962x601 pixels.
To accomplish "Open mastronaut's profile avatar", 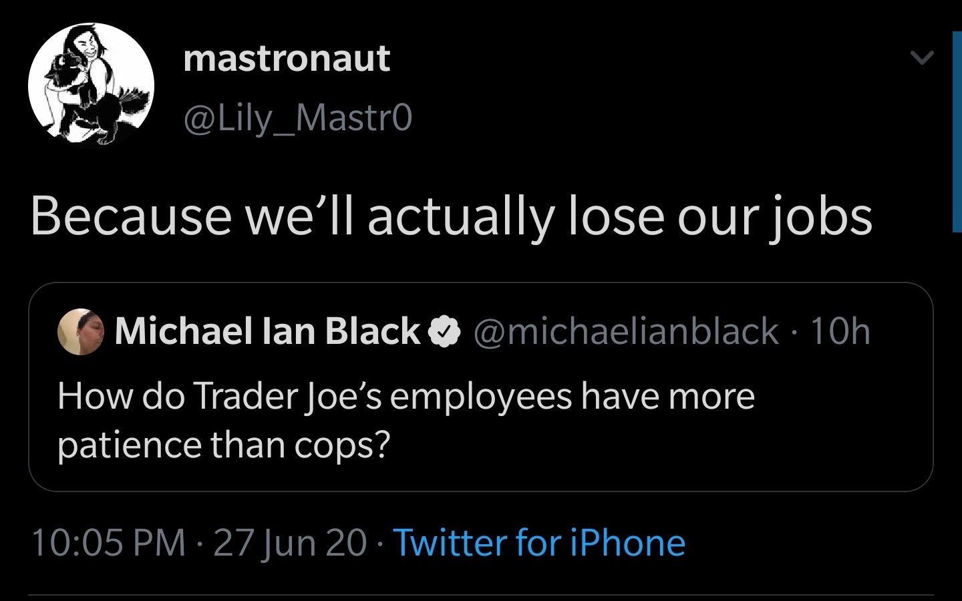I will 91,85.
